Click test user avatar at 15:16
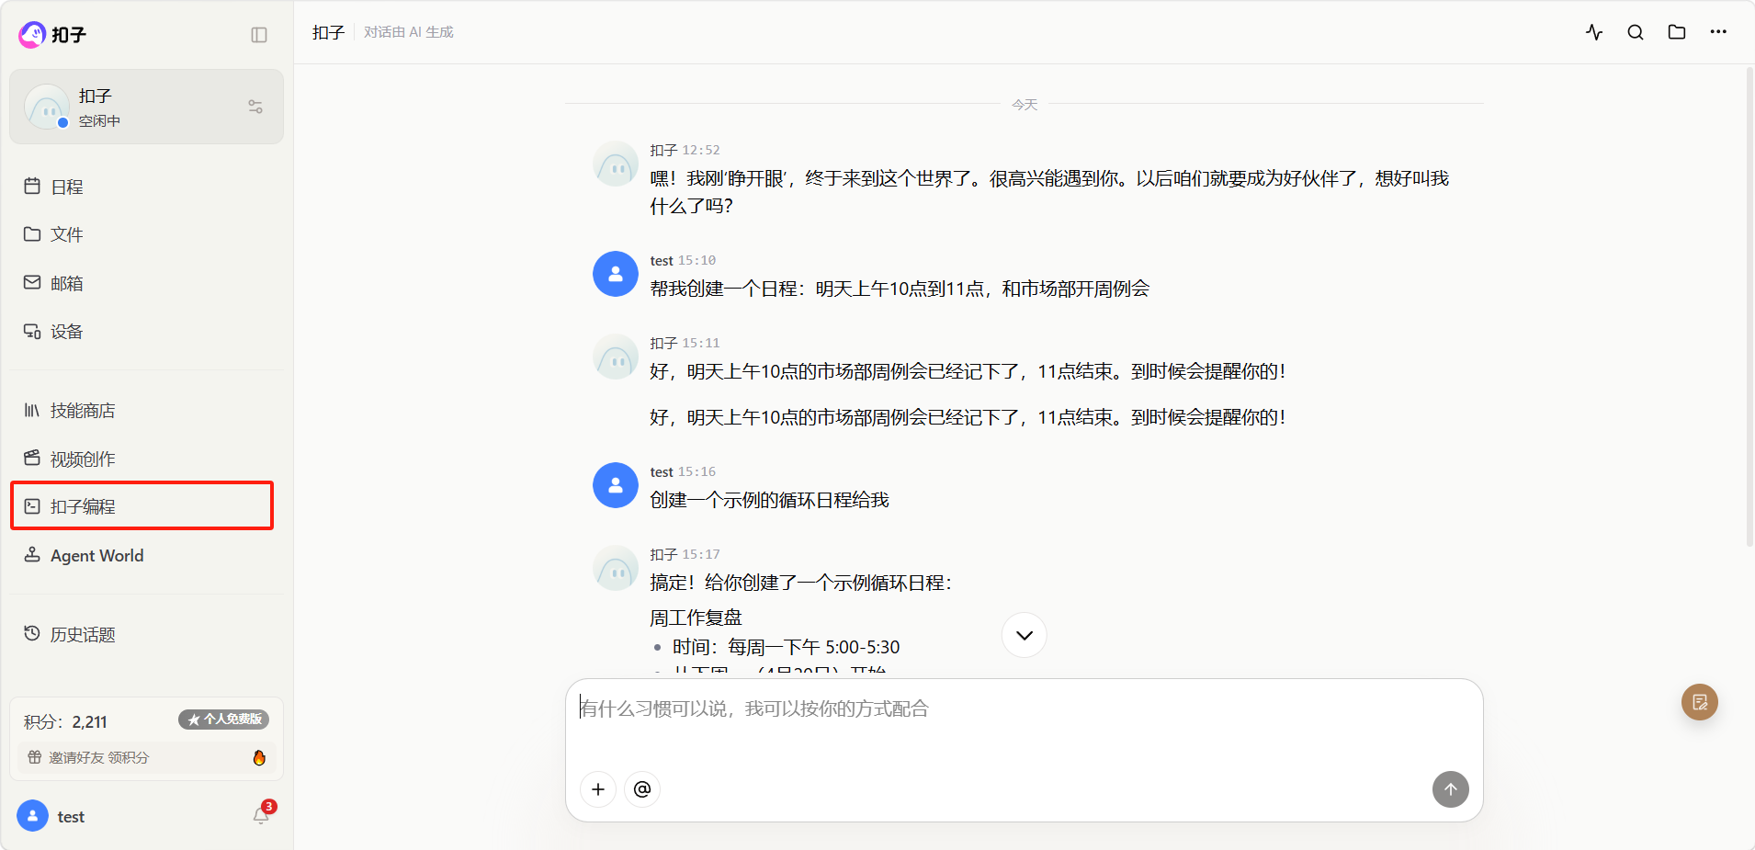 pos(616,485)
